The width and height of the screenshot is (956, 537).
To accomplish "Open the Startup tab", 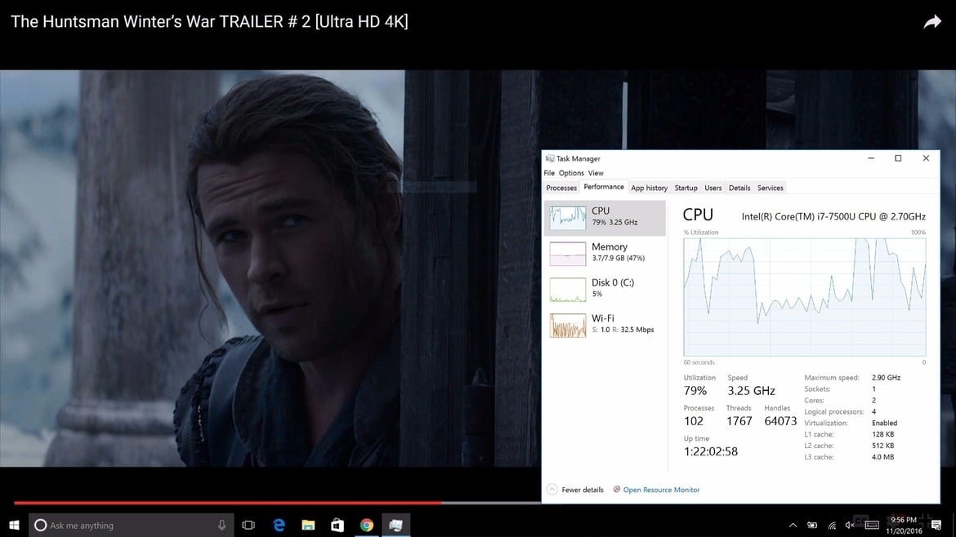I will tap(686, 188).
